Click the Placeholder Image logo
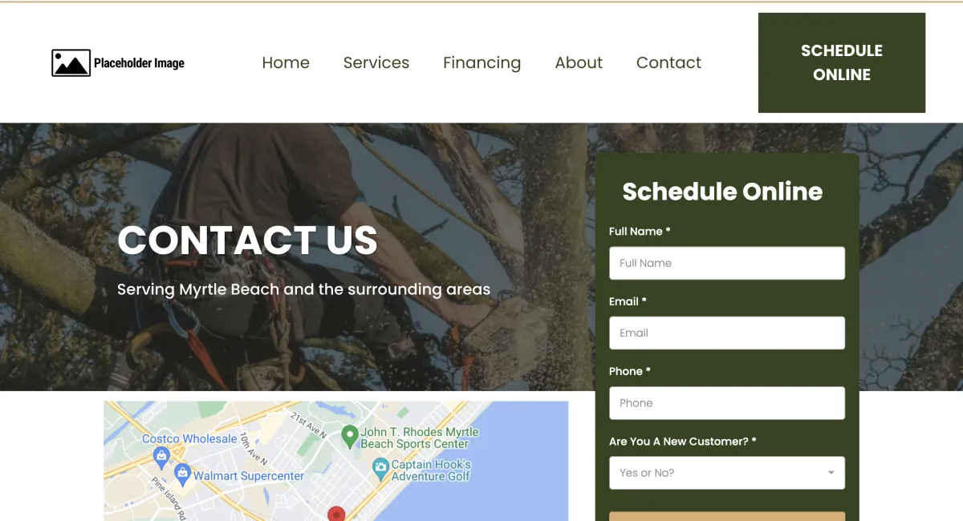The image size is (963, 521). (x=118, y=63)
